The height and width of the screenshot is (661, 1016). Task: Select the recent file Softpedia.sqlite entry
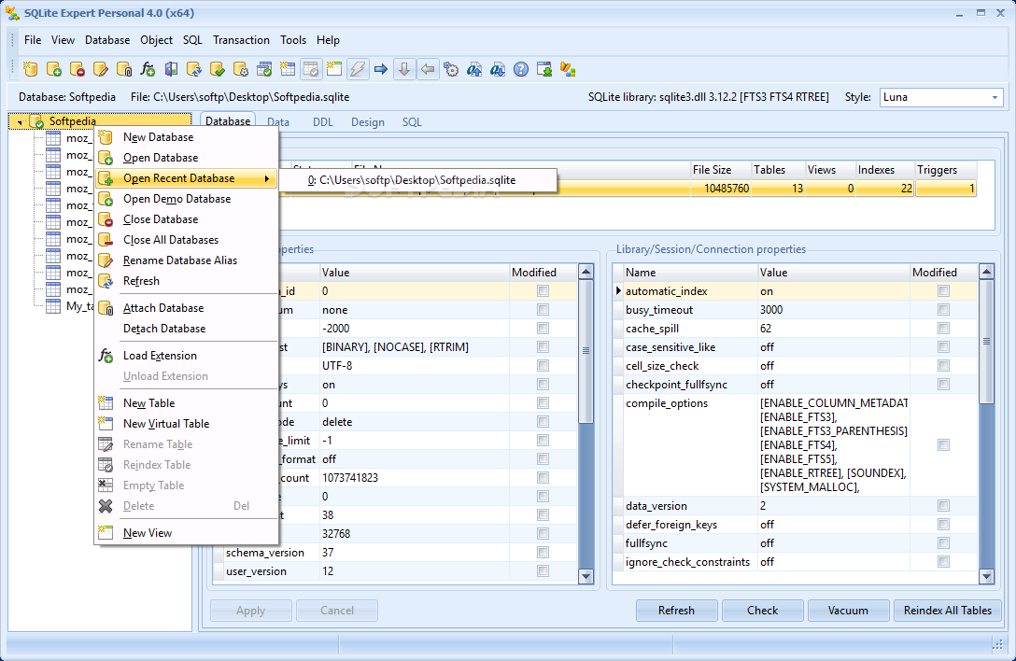[x=412, y=180]
